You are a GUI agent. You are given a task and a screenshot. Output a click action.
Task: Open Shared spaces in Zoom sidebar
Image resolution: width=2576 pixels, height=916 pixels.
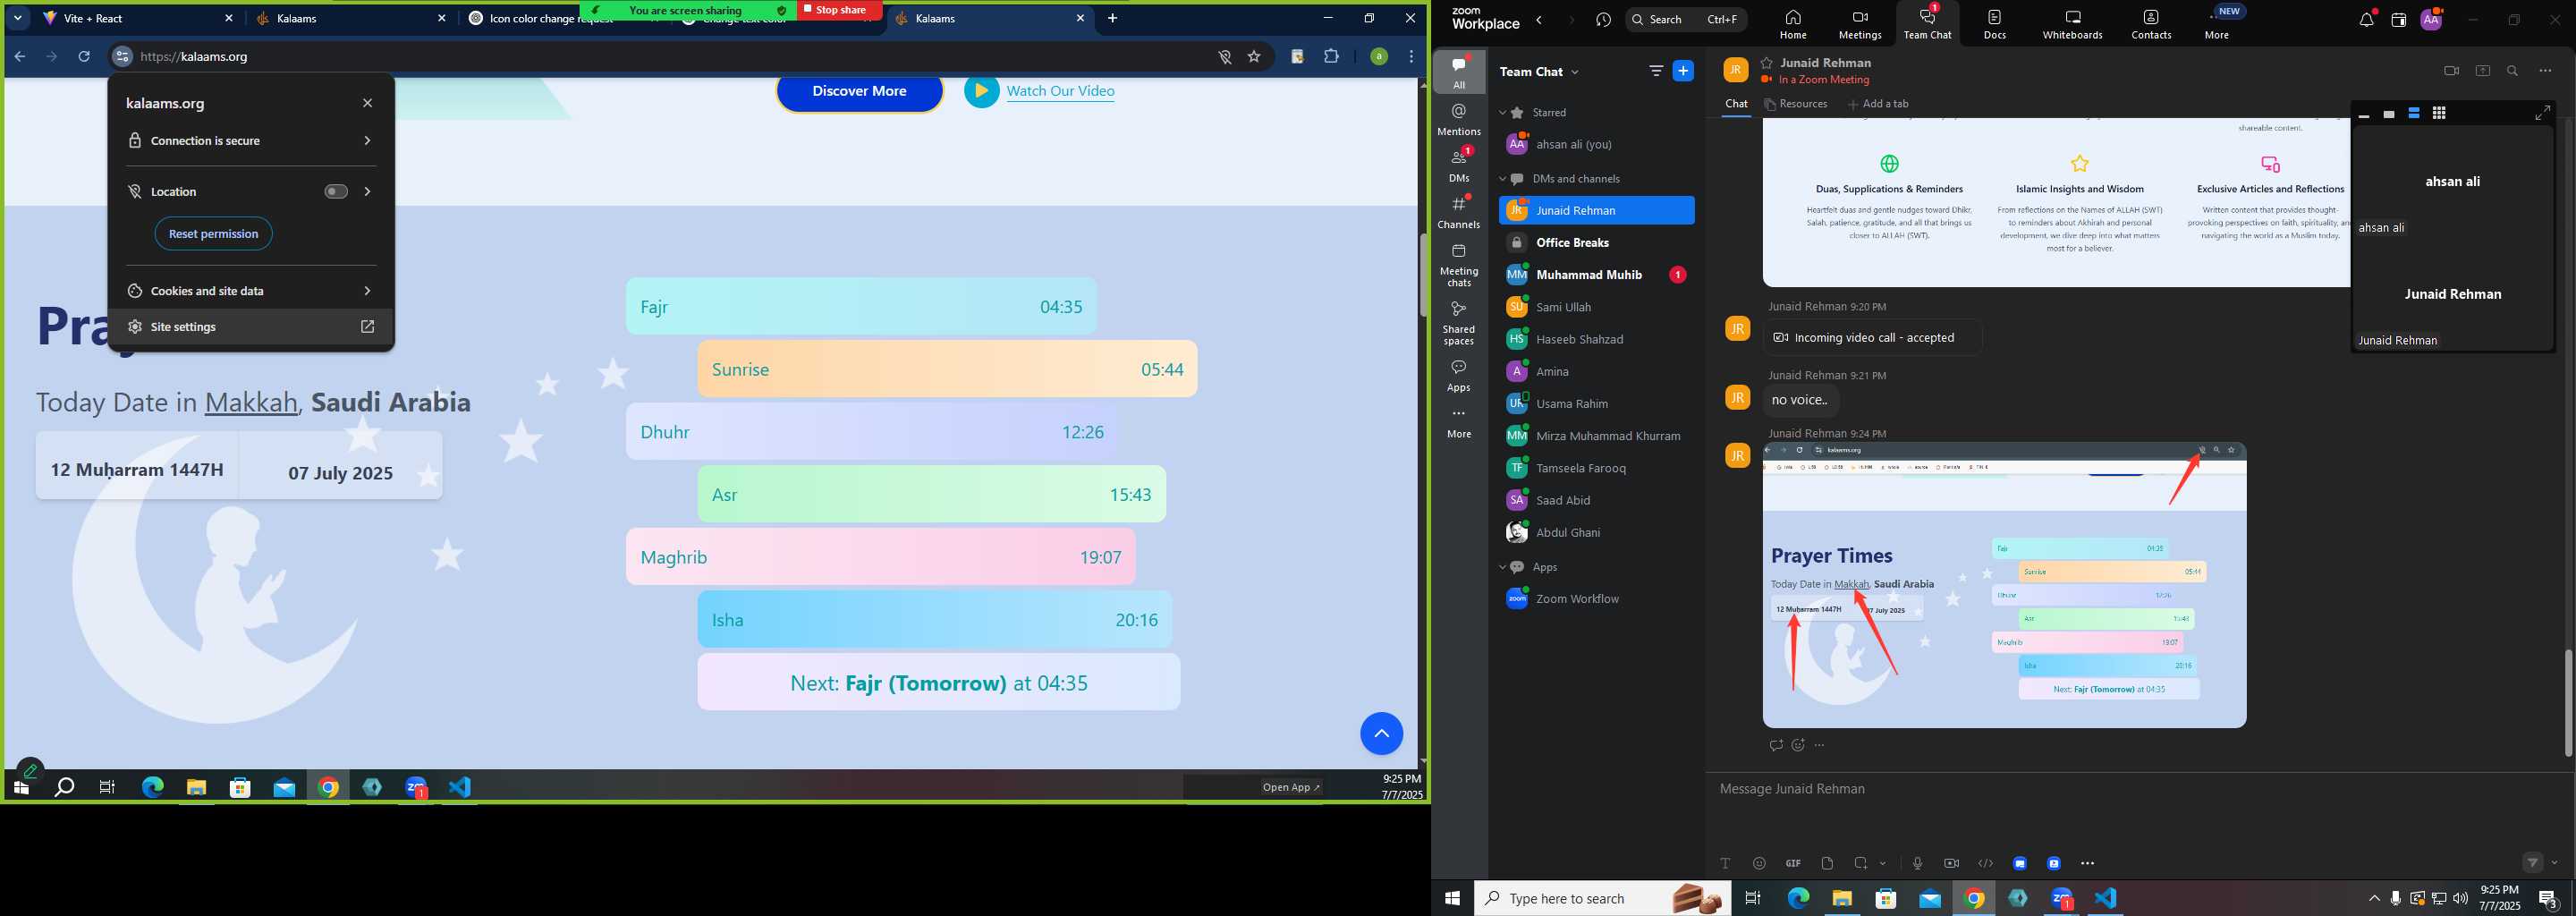(x=1459, y=322)
